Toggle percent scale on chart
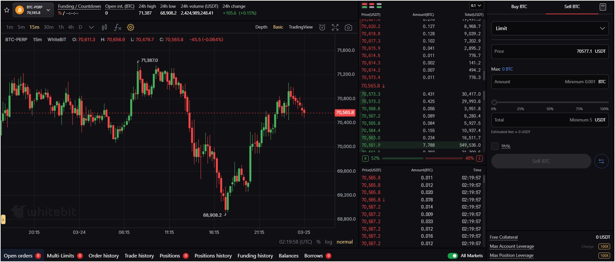 [319, 242]
